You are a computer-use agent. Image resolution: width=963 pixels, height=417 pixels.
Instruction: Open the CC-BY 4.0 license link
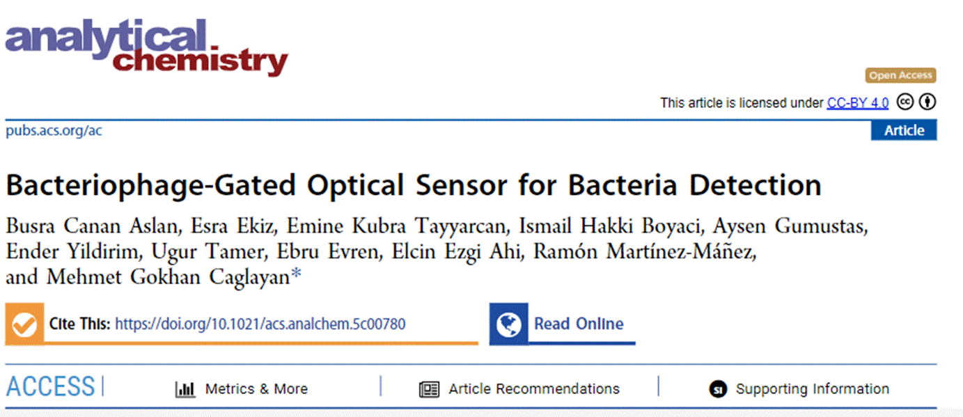pyautogui.click(x=857, y=103)
